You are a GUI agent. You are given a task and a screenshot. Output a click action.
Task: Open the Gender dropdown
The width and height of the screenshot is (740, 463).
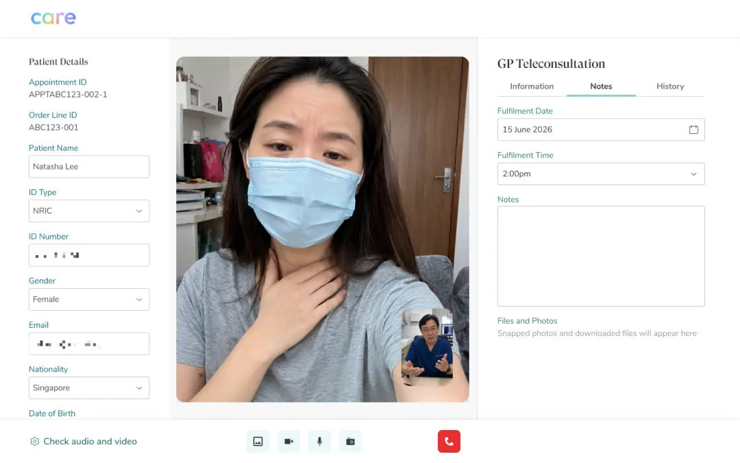[88, 300]
